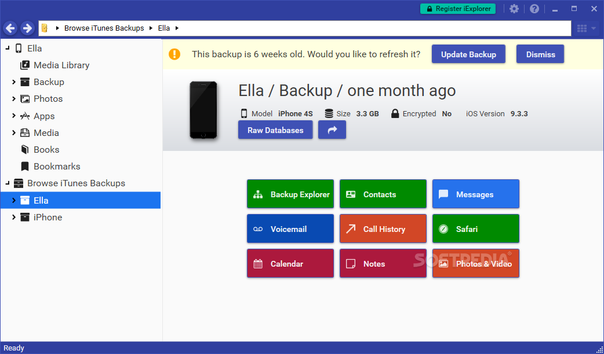Select Bookmarks in sidebar tree
The height and width of the screenshot is (354, 604).
[57, 167]
